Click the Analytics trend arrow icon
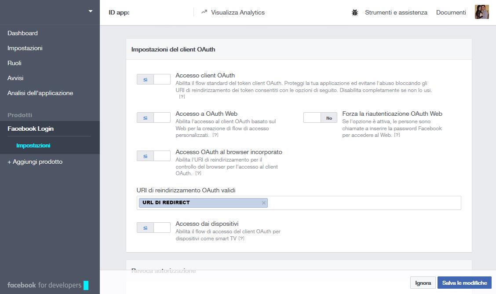This screenshot has height=294, width=496. coord(204,12)
